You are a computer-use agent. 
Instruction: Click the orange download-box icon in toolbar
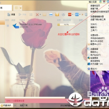pos(57,15)
